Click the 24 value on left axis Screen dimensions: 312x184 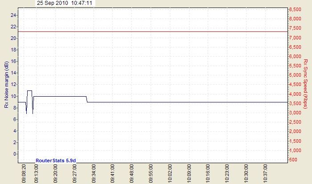click(x=13, y=15)
